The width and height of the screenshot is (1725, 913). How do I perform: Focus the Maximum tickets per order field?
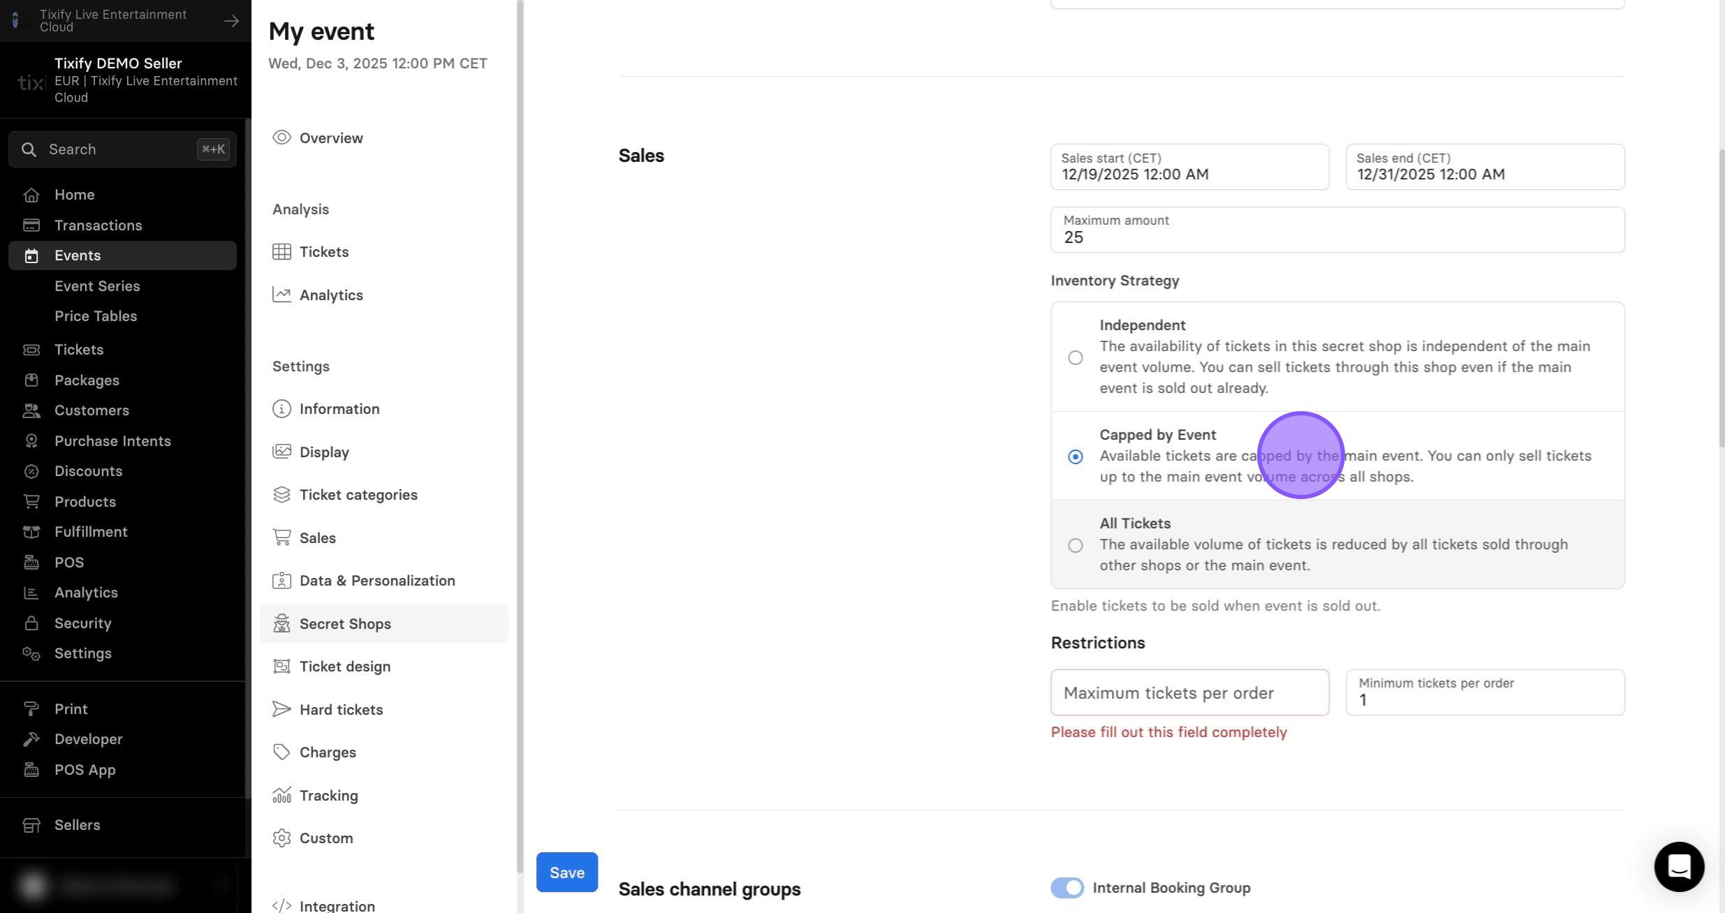[x=1189, y=692]
